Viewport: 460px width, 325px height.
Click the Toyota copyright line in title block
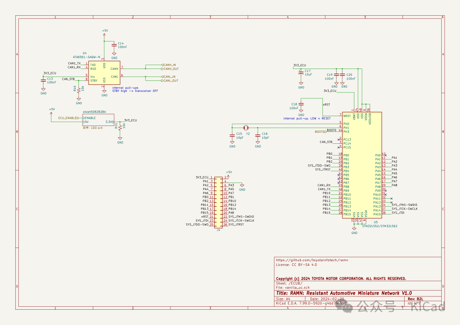pos(341,279)
